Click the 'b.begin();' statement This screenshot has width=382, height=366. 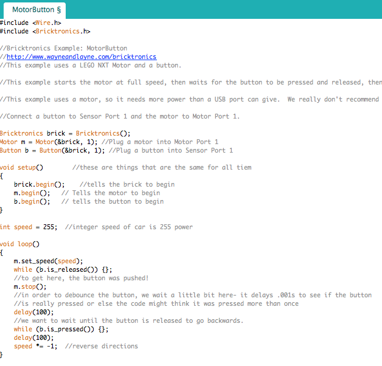tap(32, 202)
